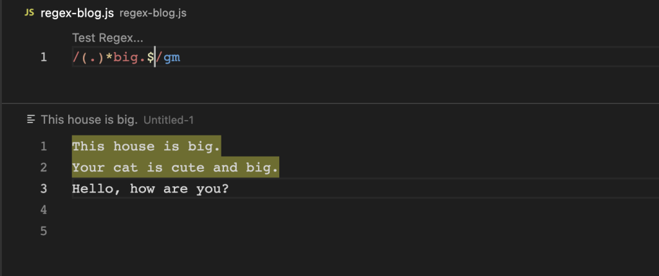Click highlighted line 'Your cat is cute and big.'
The width and height of the screenshot is (659, 276).
pyautogui.click(x=175, y=168)
